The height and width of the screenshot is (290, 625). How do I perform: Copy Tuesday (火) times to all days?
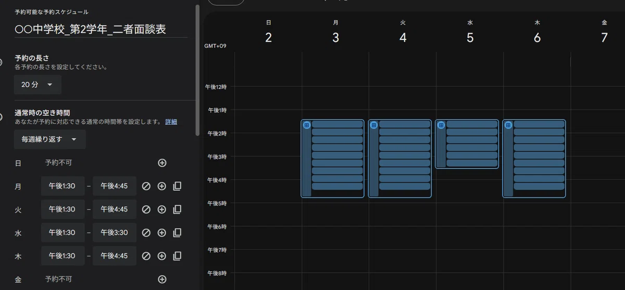(x=177, y=209)
